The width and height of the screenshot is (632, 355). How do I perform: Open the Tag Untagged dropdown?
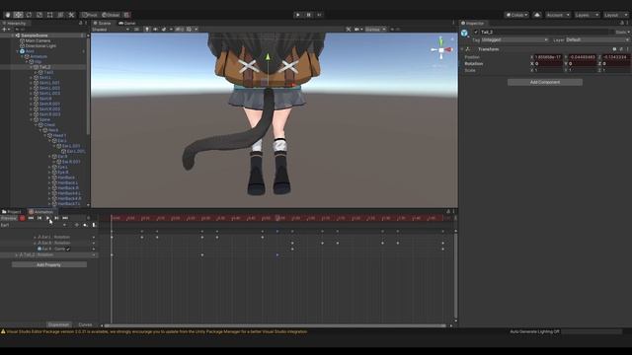[x=514, y=39]
